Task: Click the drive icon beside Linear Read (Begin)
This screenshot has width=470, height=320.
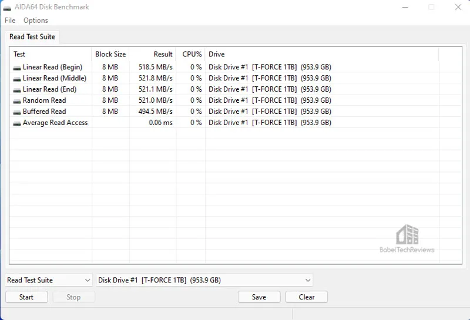Action: [x=17, y=68]
